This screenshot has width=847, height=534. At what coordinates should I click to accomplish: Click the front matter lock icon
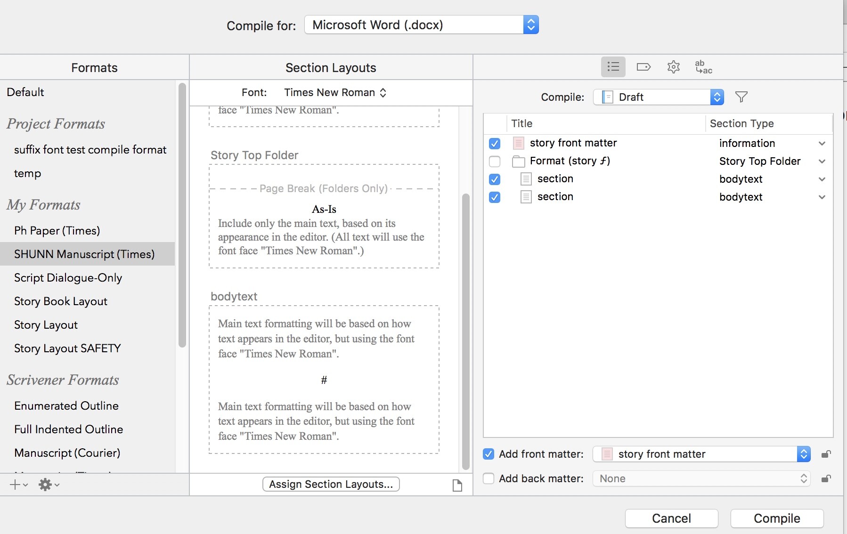[826, 454]
